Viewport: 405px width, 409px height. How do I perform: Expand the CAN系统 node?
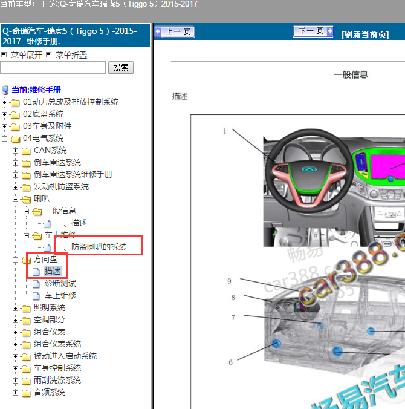(15, 151)
